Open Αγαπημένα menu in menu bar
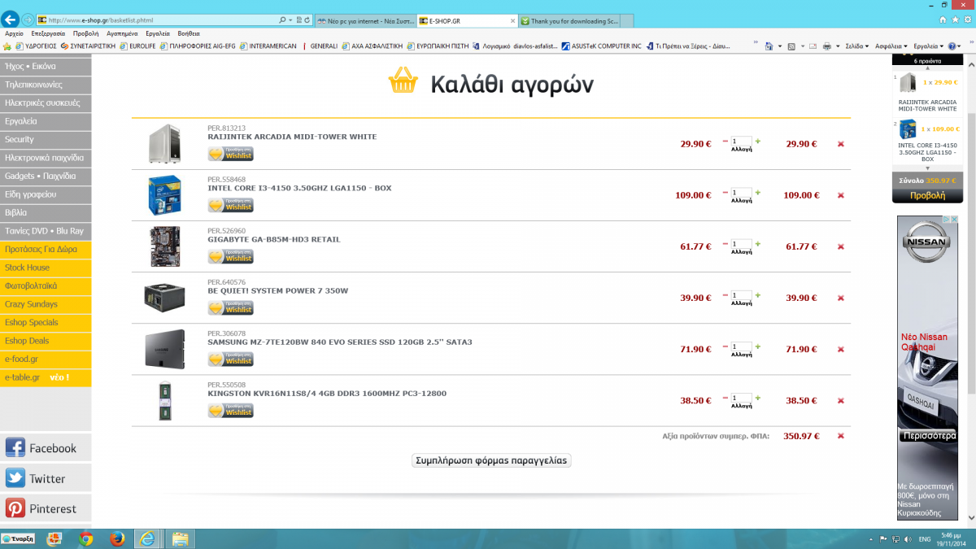Screen dimensions: 976x549 (x=122, y=34)
